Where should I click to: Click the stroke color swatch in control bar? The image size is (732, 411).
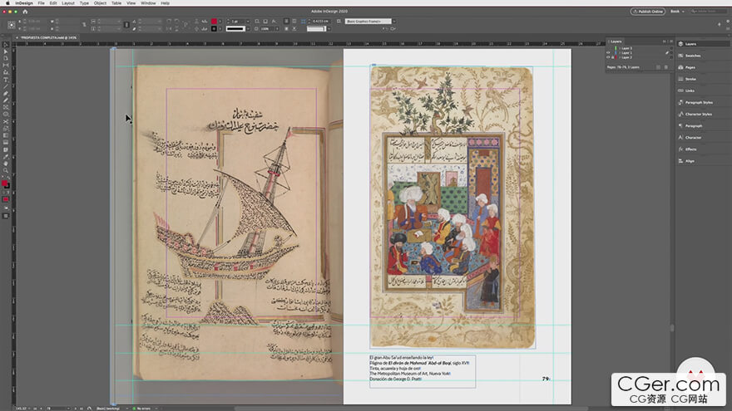click(x=214, y=28)
